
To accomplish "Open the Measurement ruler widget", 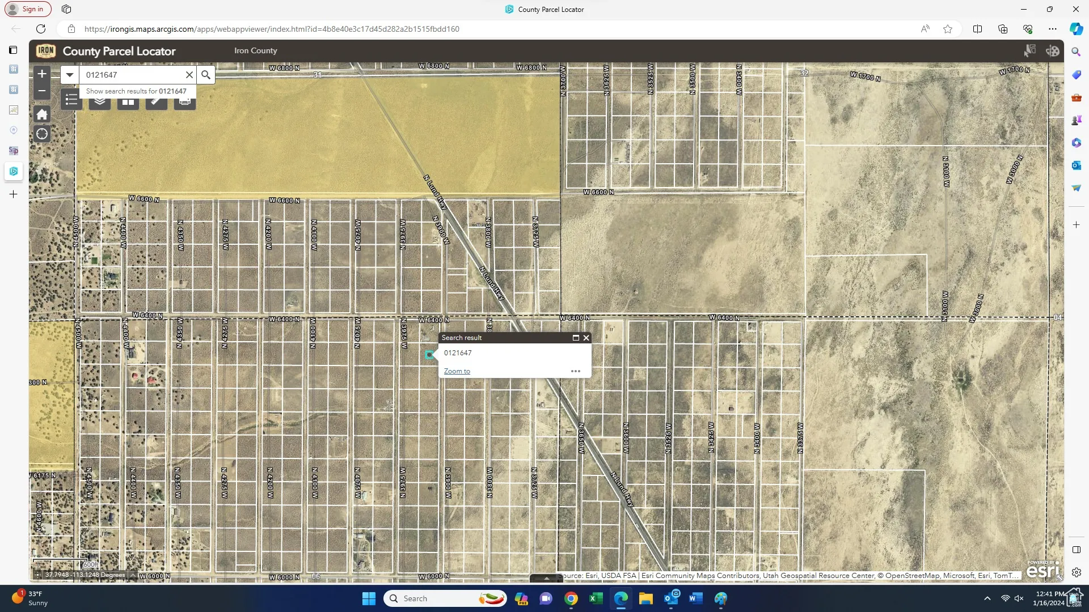I will point(157,103).
